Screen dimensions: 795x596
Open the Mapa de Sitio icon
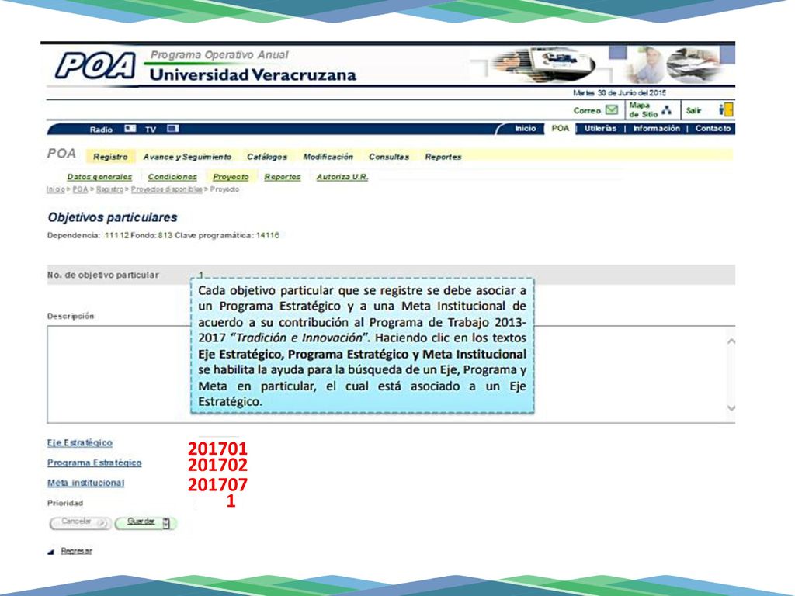point(667,110)
